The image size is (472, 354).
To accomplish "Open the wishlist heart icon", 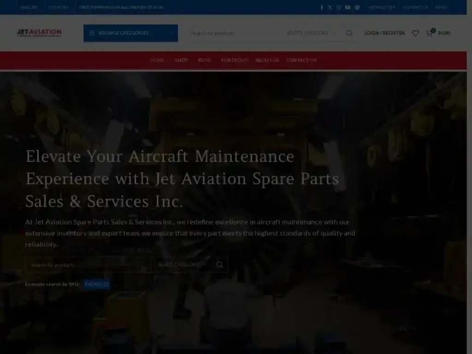I will coord(415,33).
